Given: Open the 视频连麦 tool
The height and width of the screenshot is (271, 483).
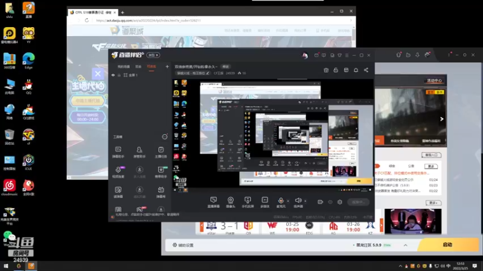Looking at the screenshot, I should 118,172.
